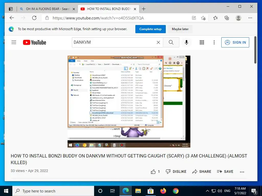This screenshot has height=196, width=262.
Task: Launch Firefox from taskbar
Action: click(163, 191)
